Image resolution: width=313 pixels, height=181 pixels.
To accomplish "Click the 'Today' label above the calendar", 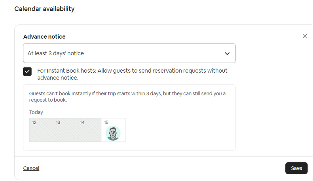I will pyautogui.click(x=36, y=113).
